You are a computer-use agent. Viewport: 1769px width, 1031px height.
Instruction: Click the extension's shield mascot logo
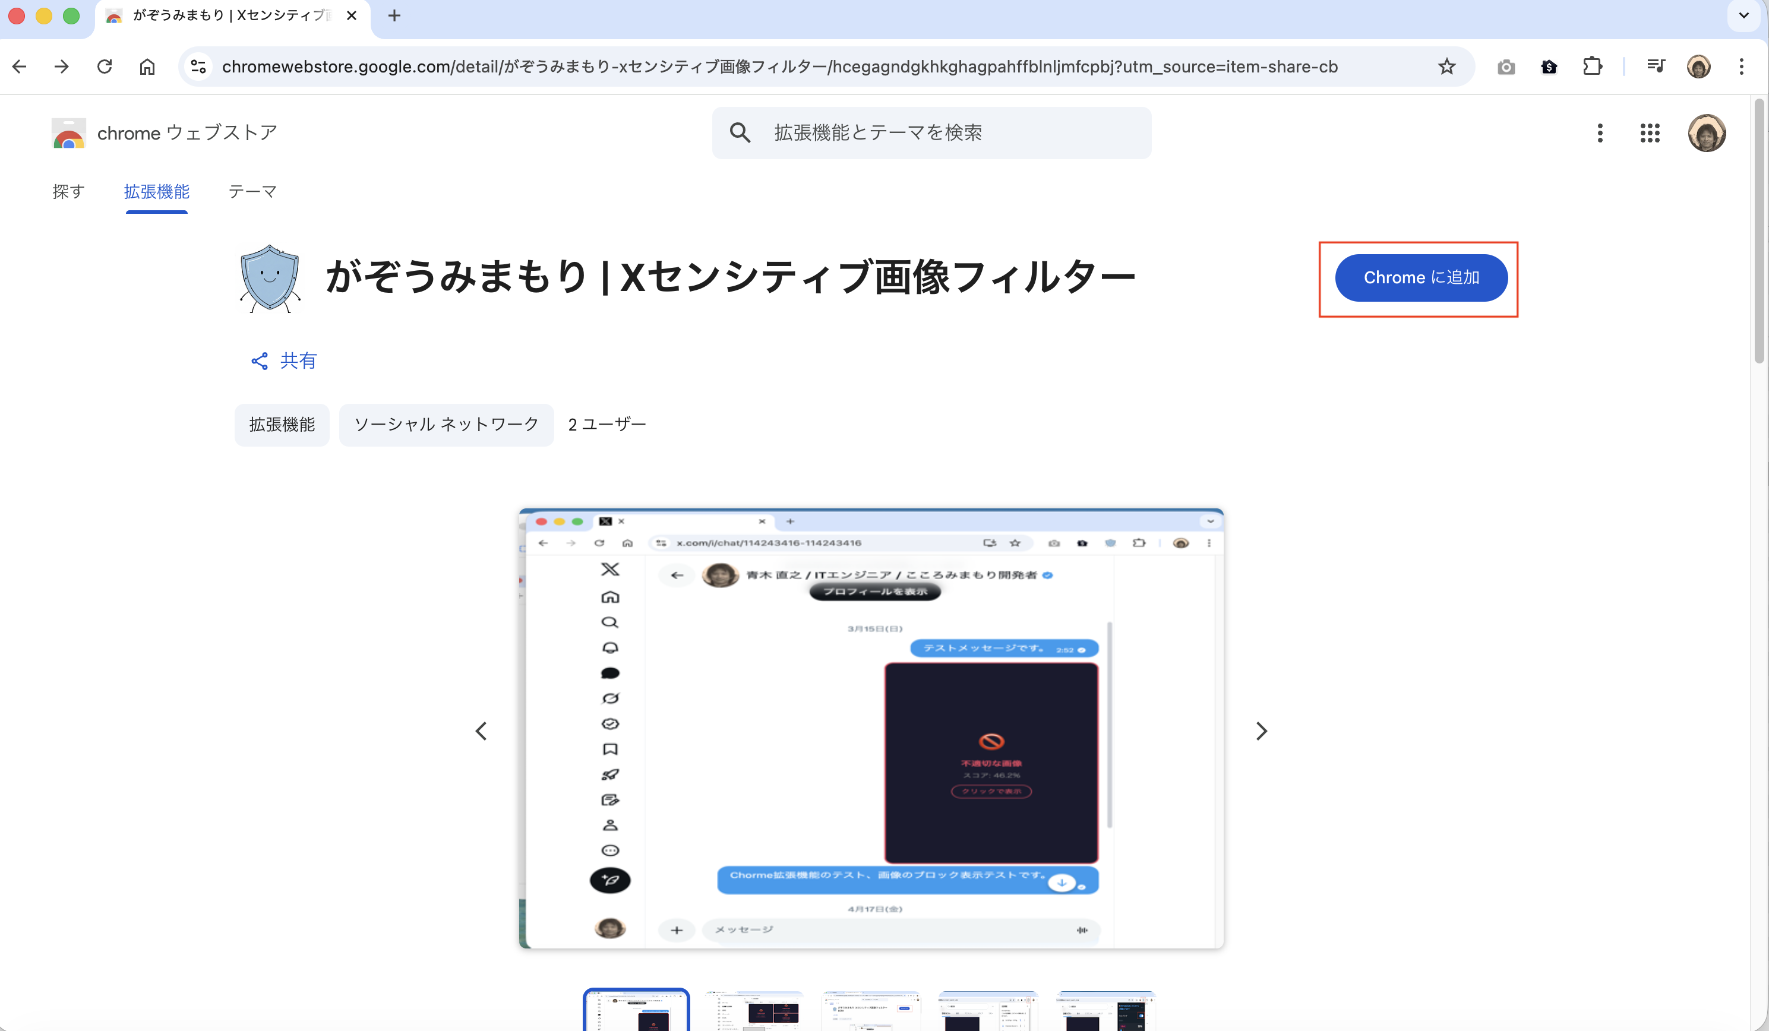270,278
